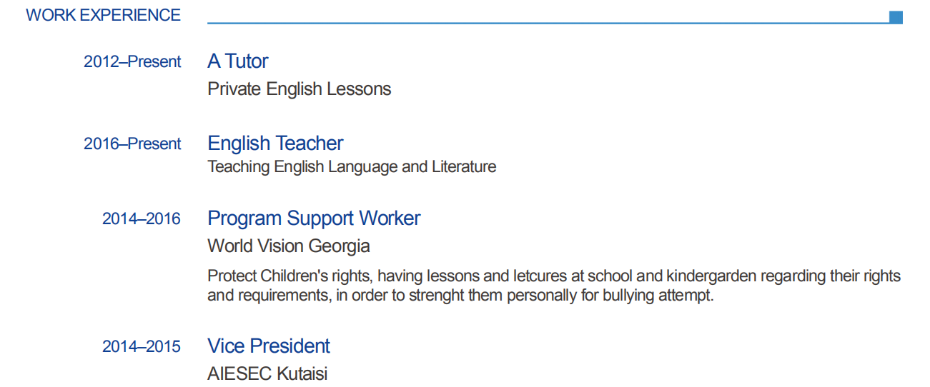Click the 2016–Present date beside English Teacher
The width and height of the screenshot is (930, 387).
click(132, 144)
